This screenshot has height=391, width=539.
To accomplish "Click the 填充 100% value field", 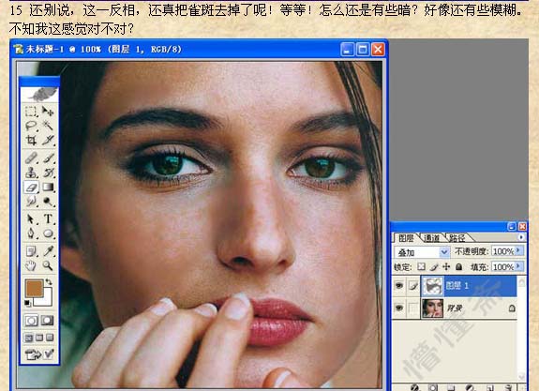I will pyautogui.click(x=503, y=266).
